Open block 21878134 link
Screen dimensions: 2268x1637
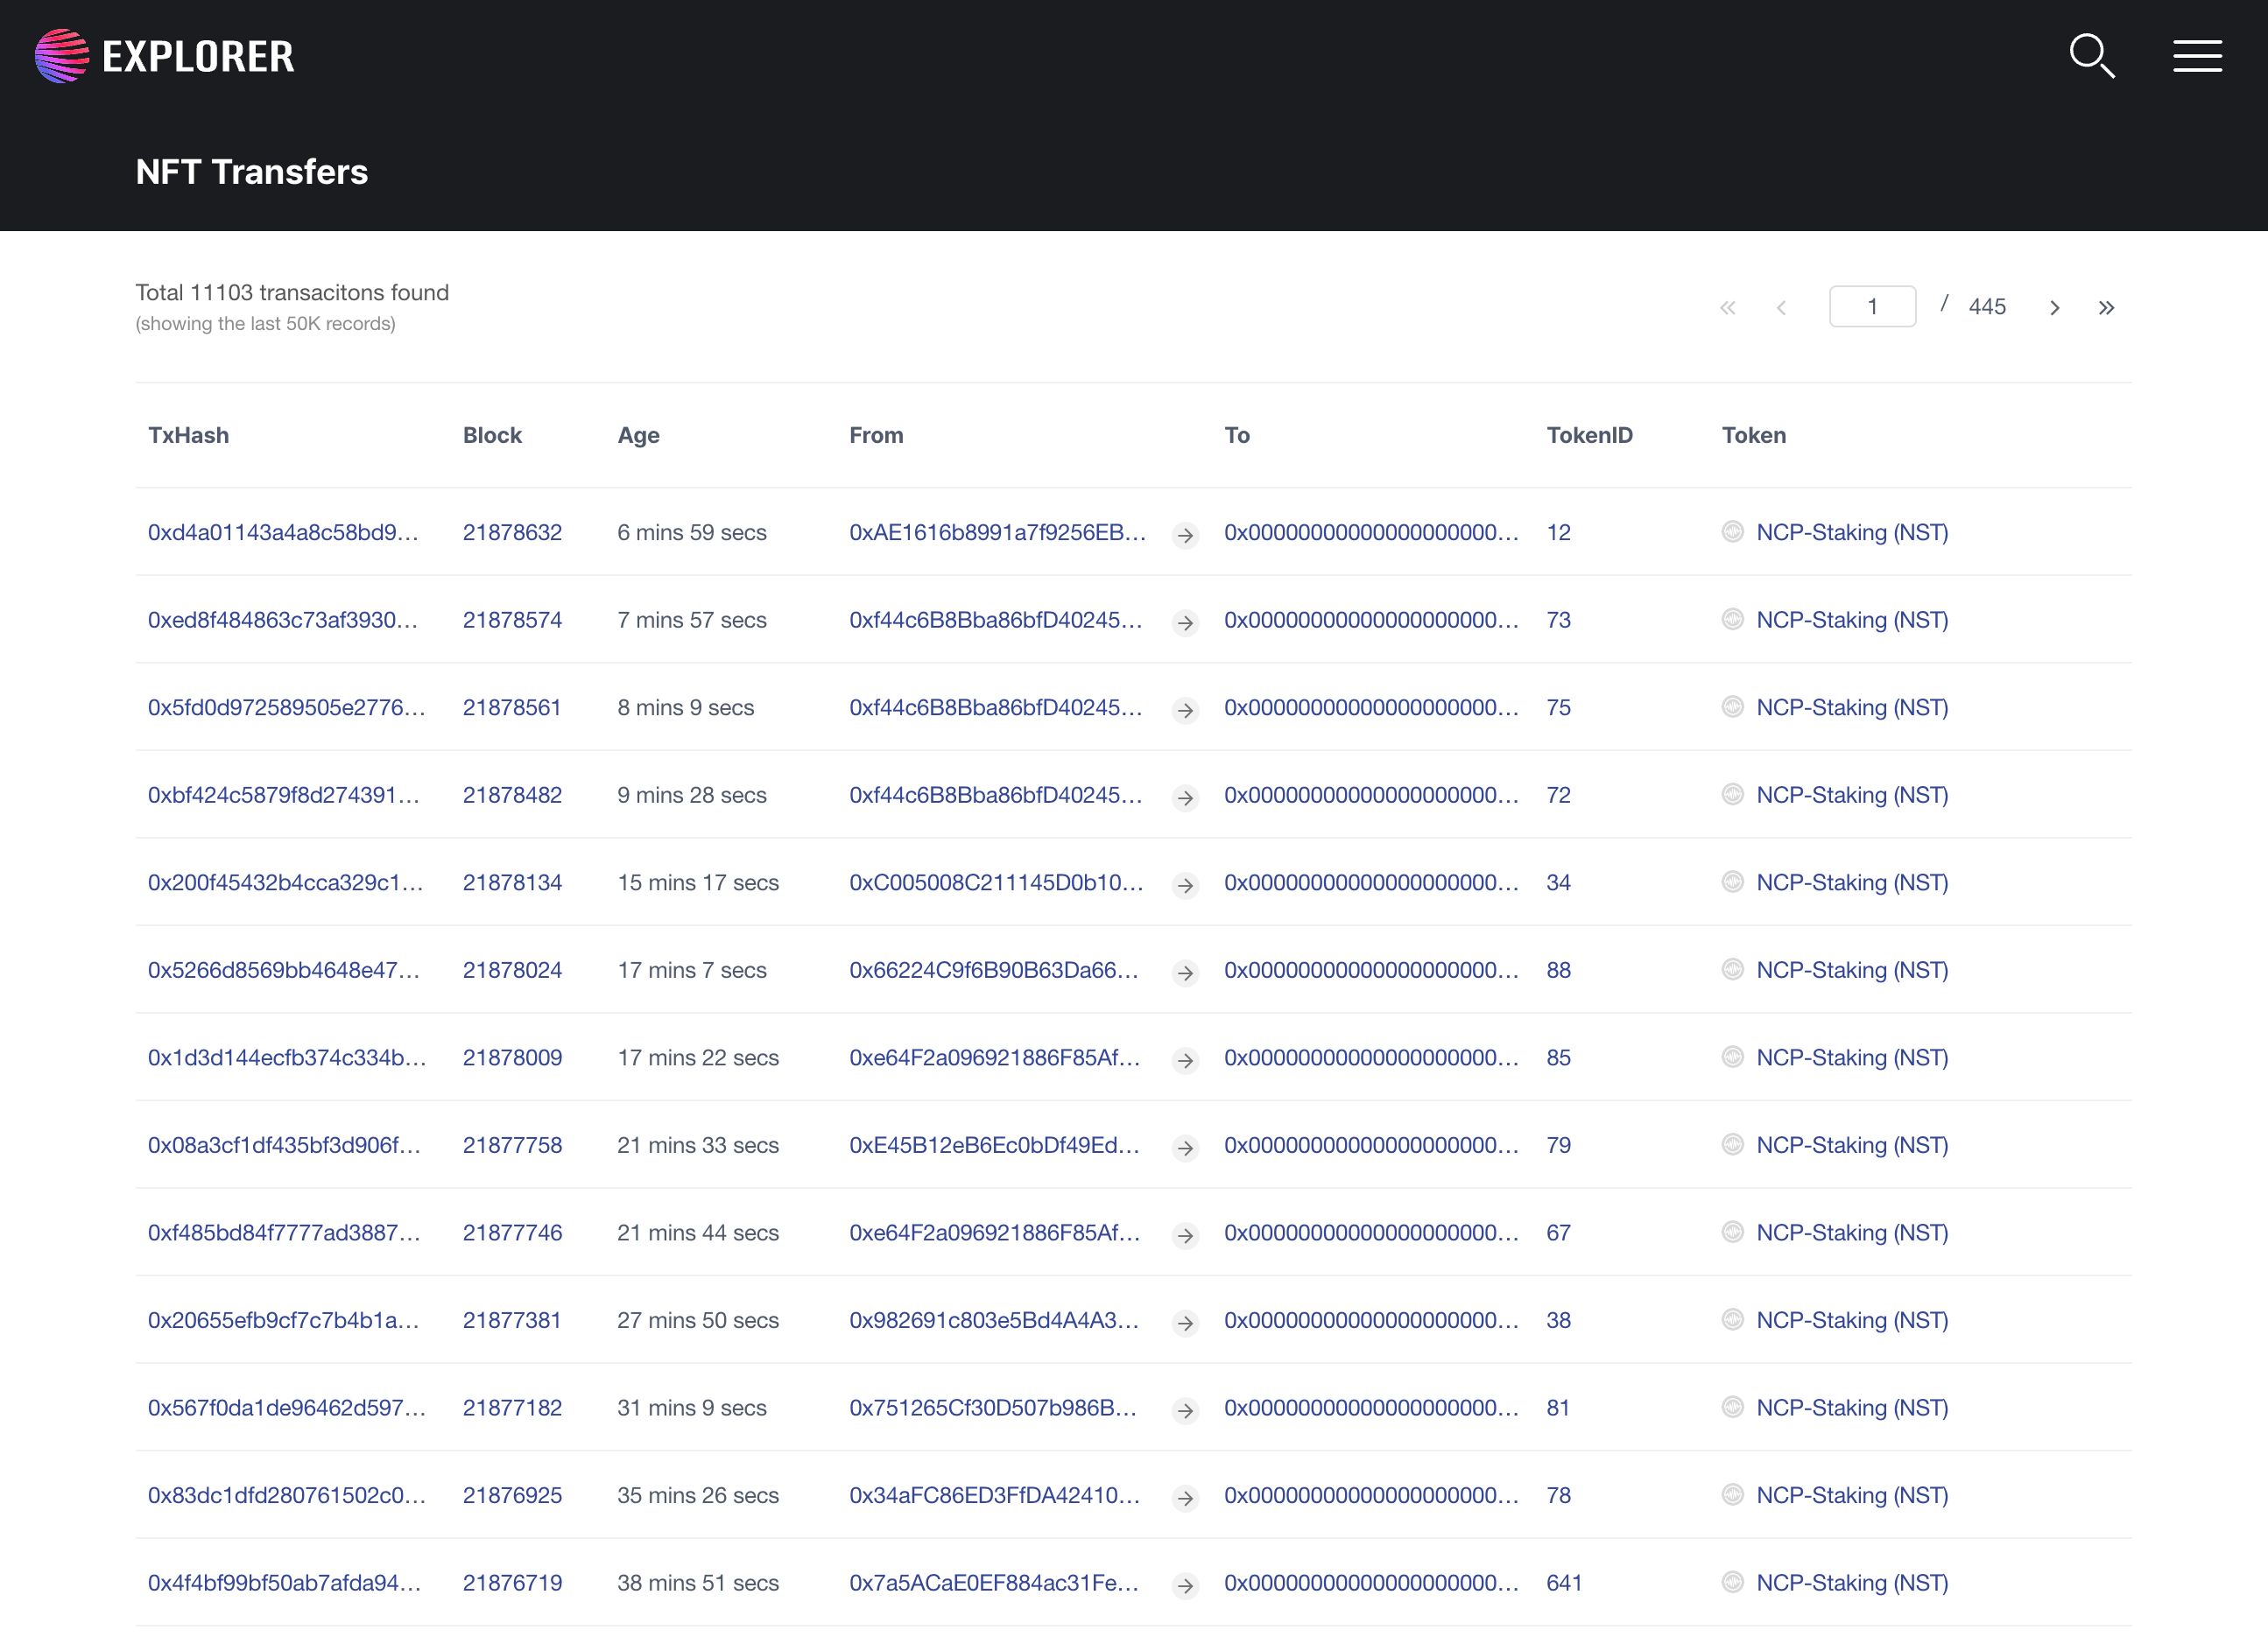(512, 882)
